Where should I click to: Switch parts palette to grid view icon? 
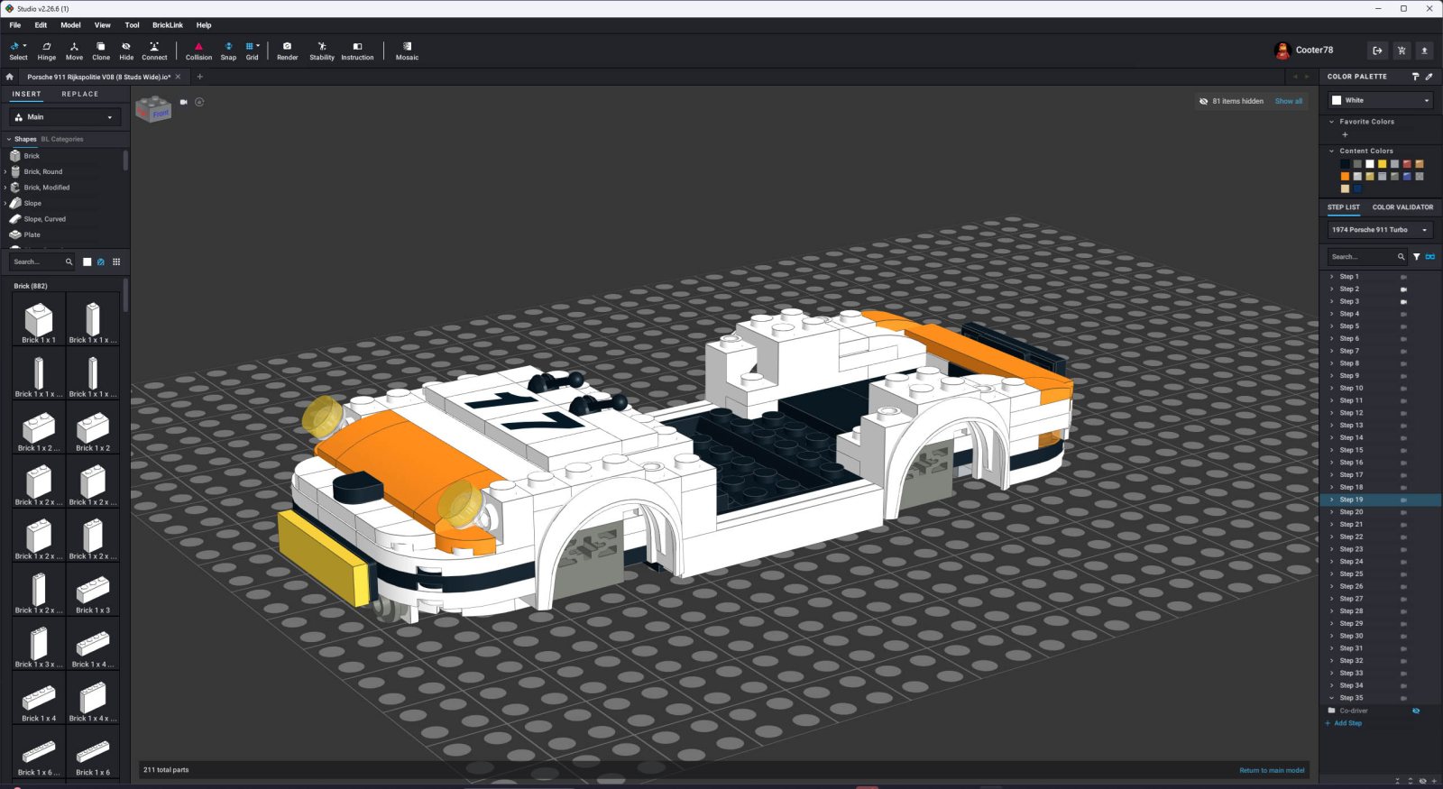tap(116, 261)
